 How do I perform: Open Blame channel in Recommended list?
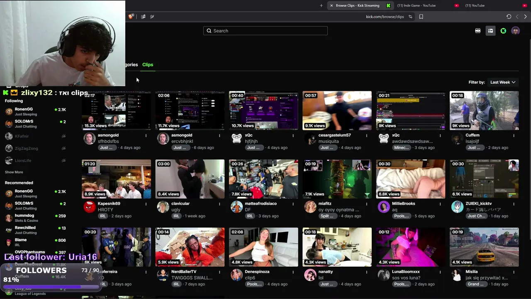tap(35, 242)
